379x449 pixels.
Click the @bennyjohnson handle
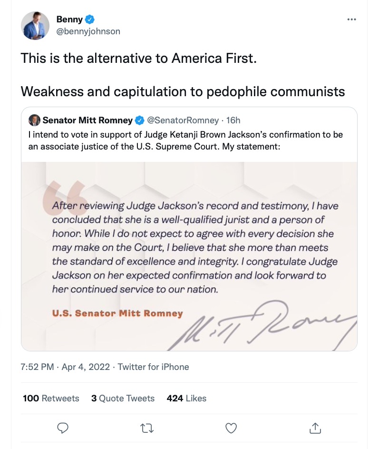(88, 31)
